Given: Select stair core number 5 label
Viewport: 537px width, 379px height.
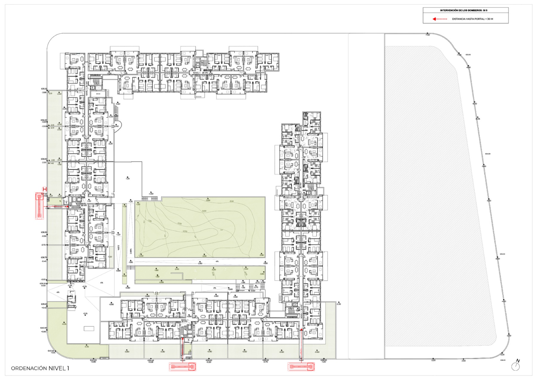Looking at the screenshot, I should point(92,88).
